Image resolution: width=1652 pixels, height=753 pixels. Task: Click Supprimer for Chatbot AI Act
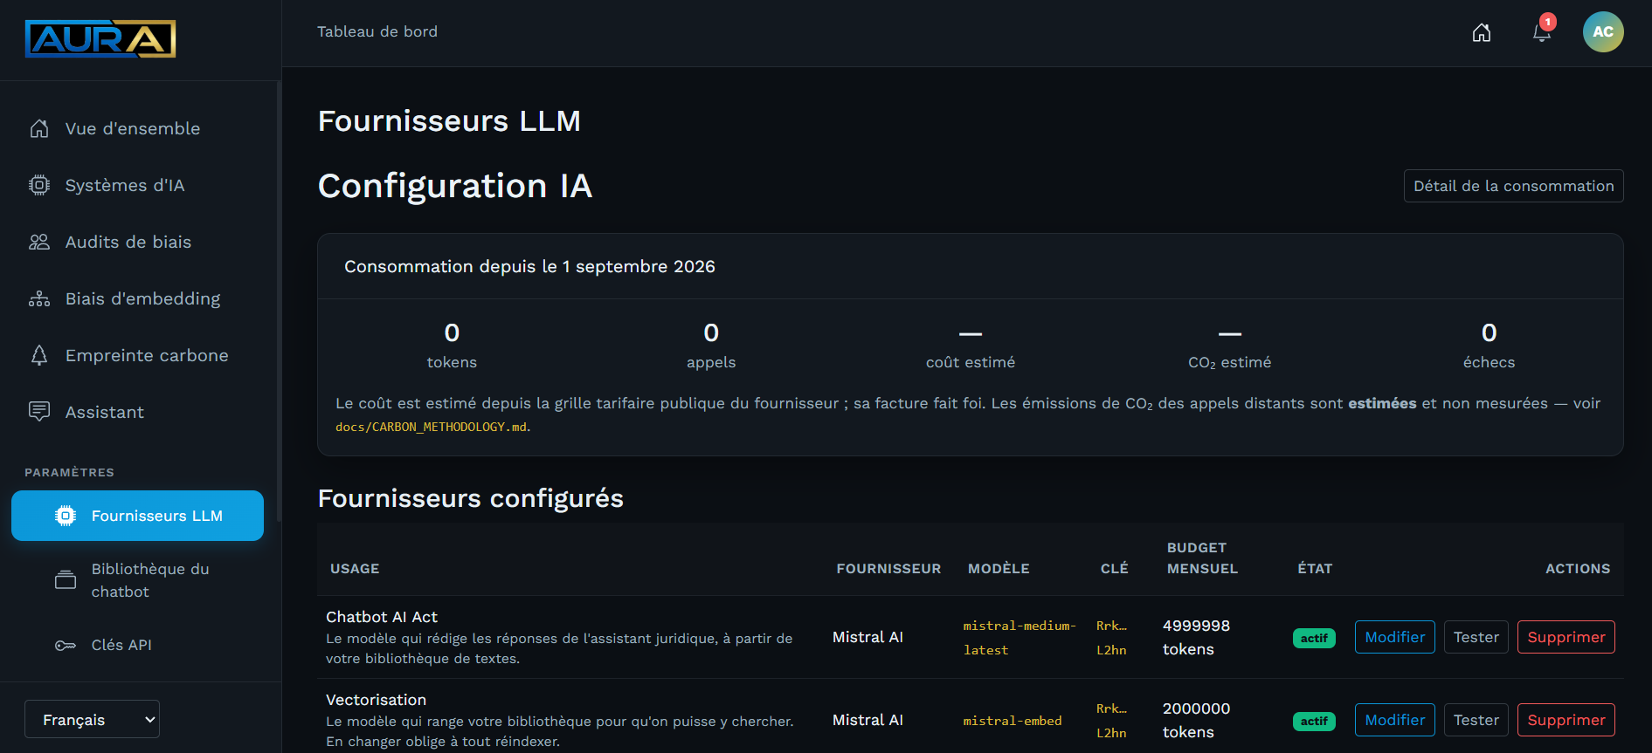click(x=1566, y=637)
